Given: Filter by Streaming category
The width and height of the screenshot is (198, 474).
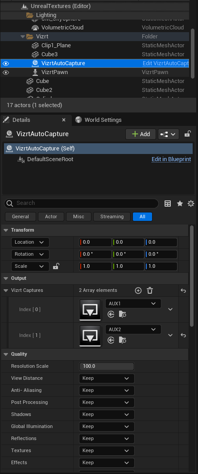Looking at the screenshot, I should tap(112, 217).
